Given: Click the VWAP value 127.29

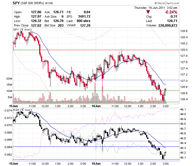Looking at the screenshot, I should click(x=85, y=25).
